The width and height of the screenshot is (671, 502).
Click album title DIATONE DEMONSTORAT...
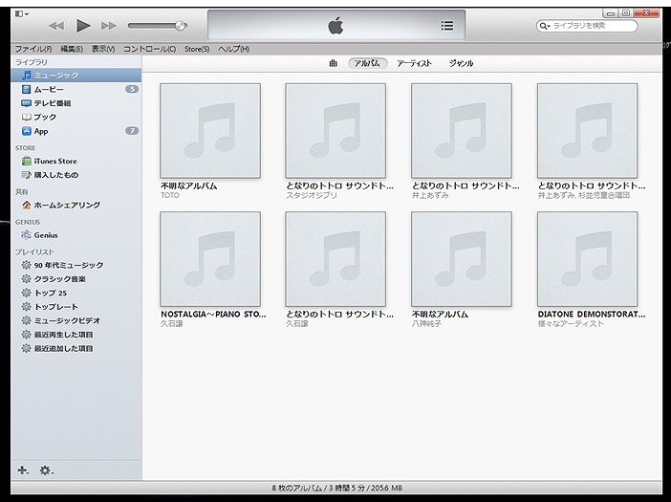(592, 315)
